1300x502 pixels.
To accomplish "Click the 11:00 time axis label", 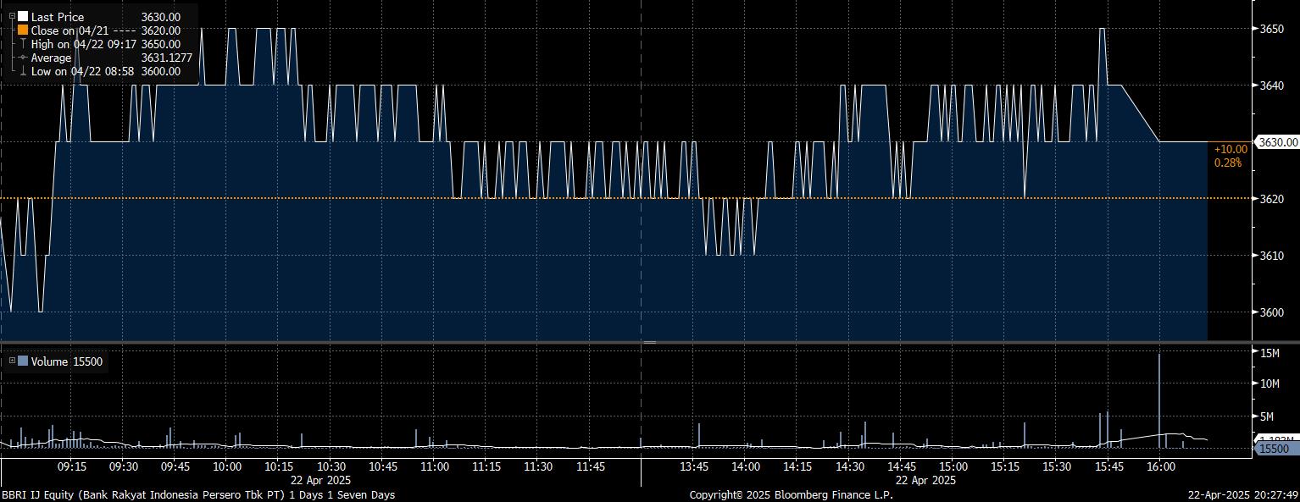I will pyautogui.click(x=434, y=466).
